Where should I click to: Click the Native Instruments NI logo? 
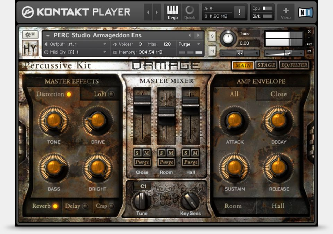pyautogui.click(x=306, y=12)
